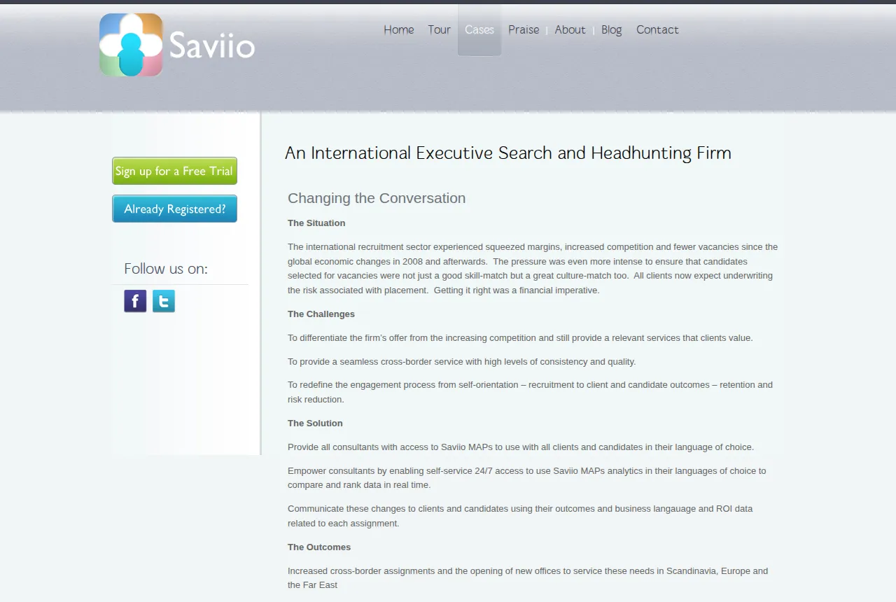This screenshot has height=602, width=896.
Task: Click 'The Outcomes' subheading
Action: 319,547
